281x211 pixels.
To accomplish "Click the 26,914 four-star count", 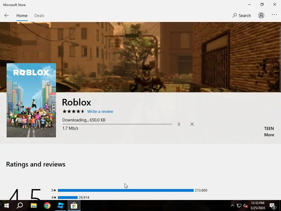I will (x=84, y=198).
